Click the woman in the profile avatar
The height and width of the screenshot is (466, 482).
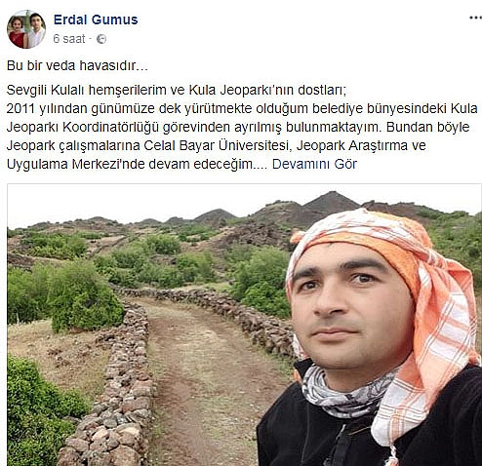(18, 32)
